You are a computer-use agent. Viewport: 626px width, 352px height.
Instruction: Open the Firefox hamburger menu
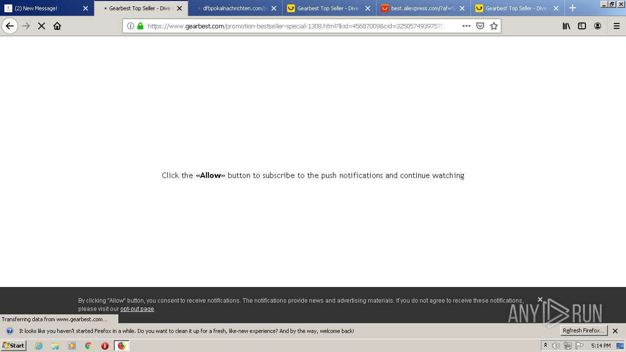[x=616, y=26]
